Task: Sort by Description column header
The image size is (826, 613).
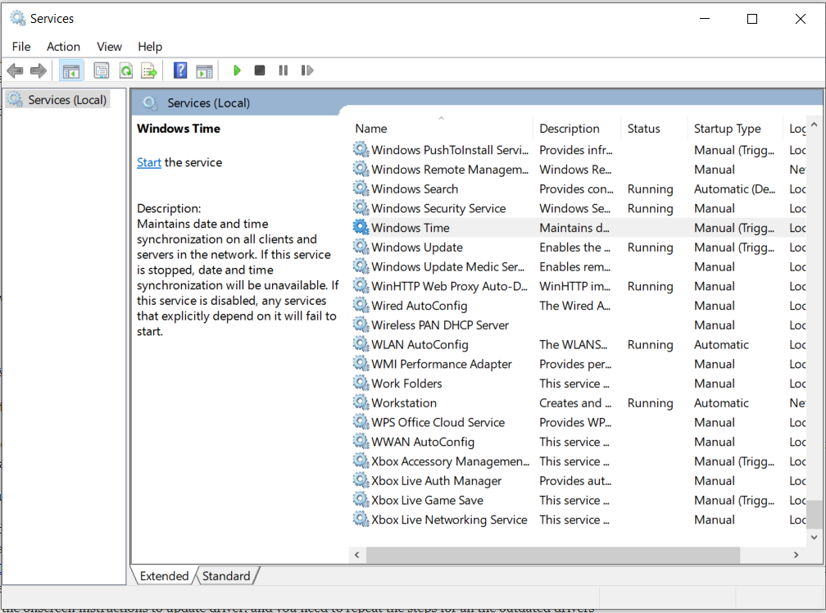Action: click(577, 129)
